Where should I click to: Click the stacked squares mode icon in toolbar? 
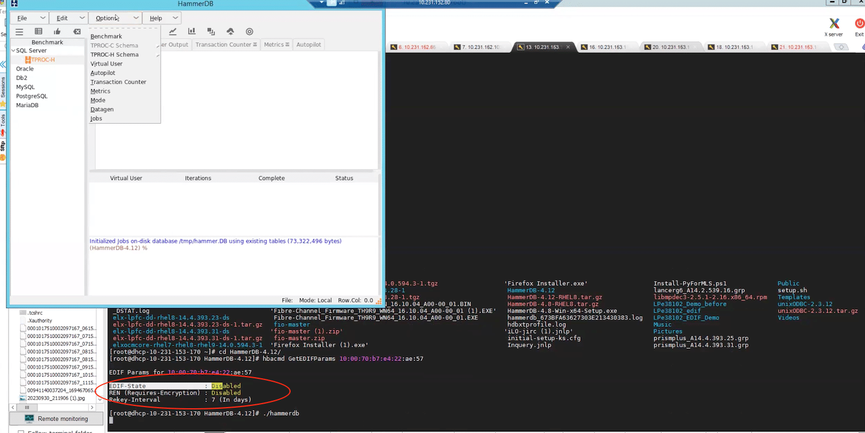(x=211, y=32)
